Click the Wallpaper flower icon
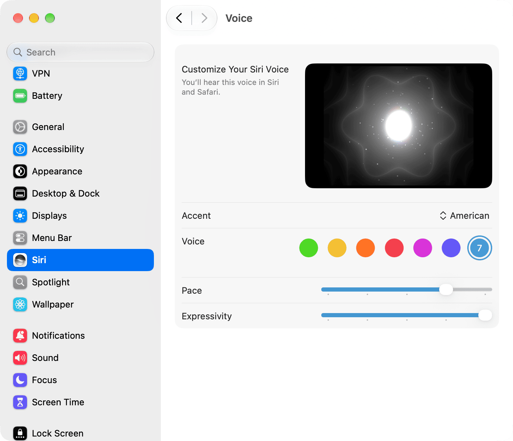 click(20, 304)
